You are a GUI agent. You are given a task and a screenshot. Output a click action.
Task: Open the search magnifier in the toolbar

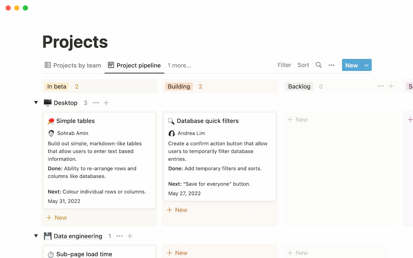[319, 65]
